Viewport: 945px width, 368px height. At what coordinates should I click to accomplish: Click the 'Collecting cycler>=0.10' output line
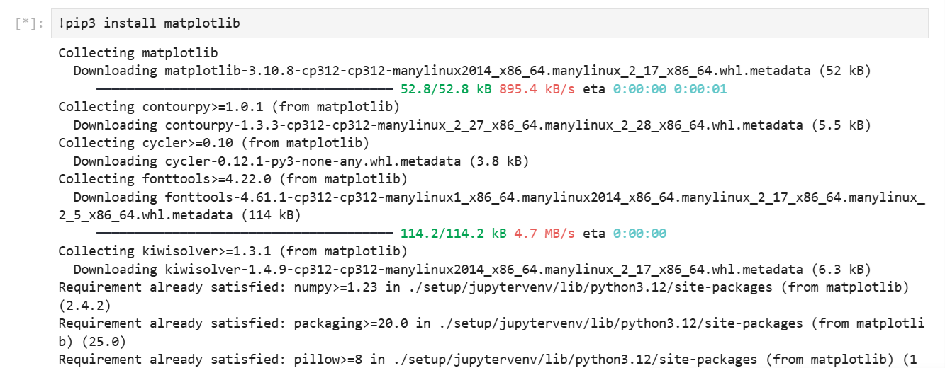[213, 143]
